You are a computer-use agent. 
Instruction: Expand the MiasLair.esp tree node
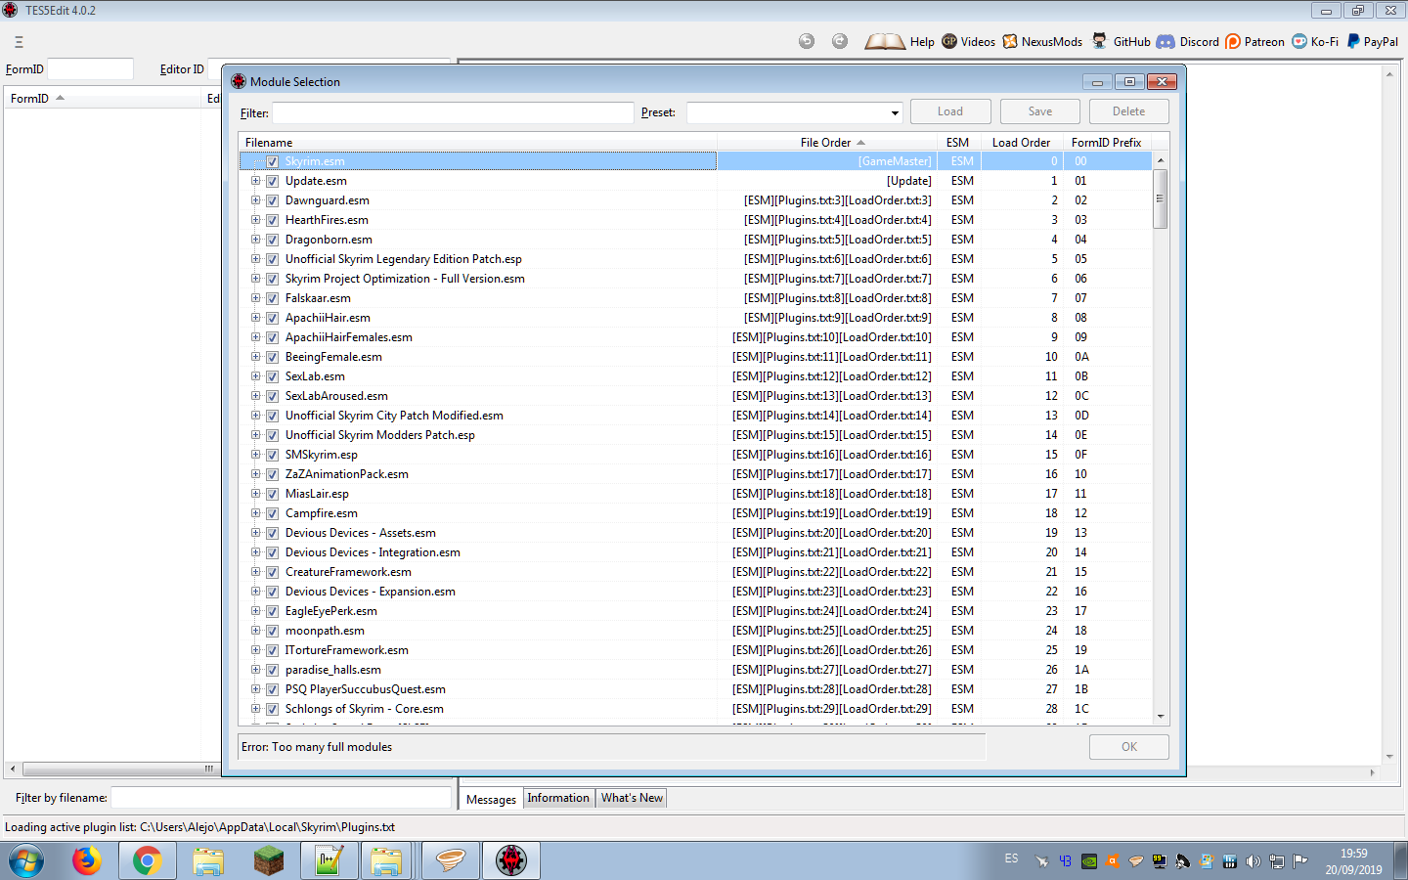click(255, 494)
